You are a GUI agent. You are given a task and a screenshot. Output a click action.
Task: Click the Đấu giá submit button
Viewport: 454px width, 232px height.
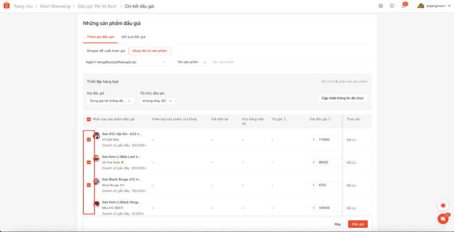click(357, 224)
